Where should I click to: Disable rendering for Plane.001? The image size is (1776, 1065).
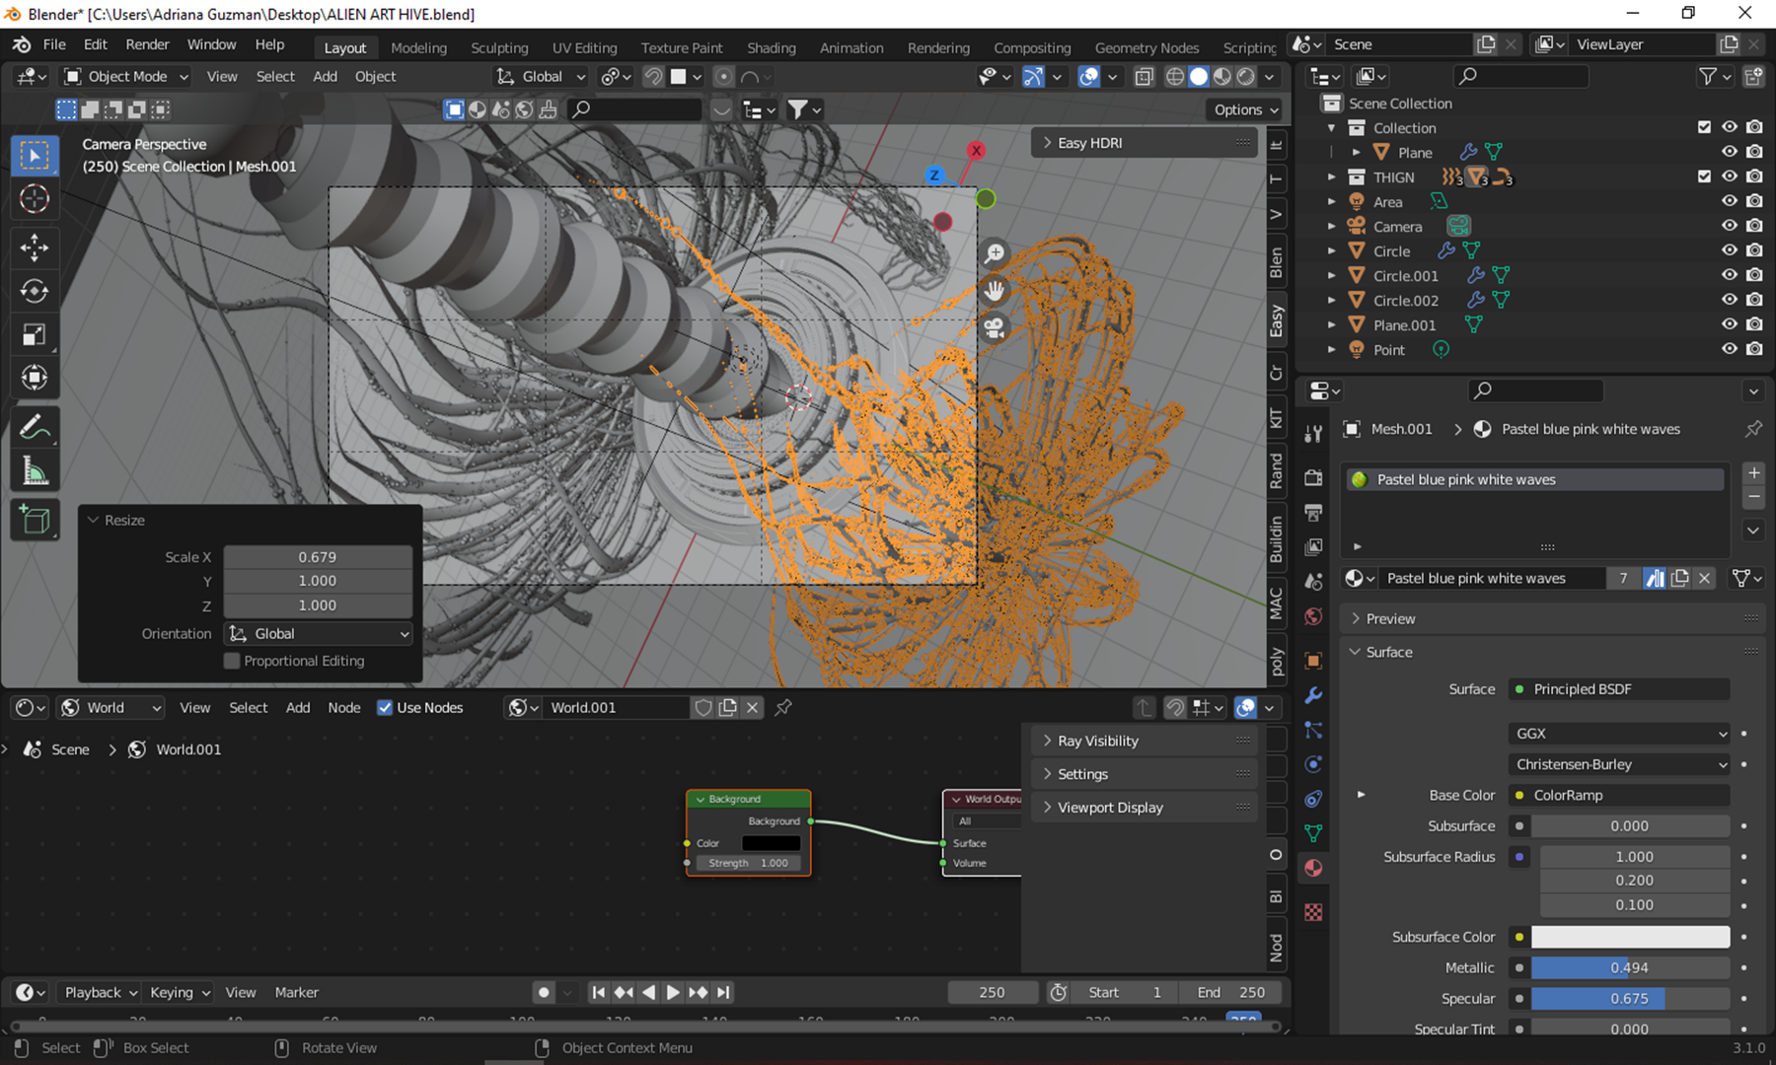1754,324
